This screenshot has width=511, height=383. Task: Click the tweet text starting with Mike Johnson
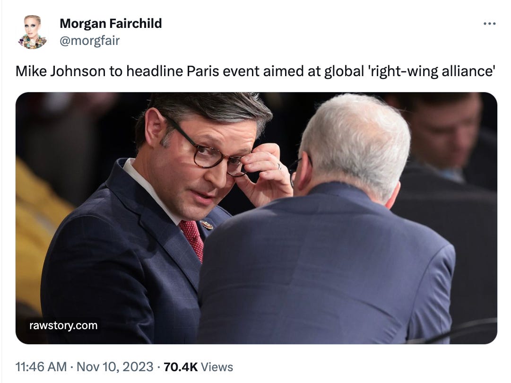click(x=255, y=71)
